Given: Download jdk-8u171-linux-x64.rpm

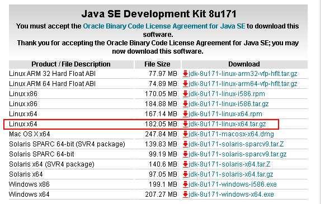Looking at the screenshot, I should [225, 114].
